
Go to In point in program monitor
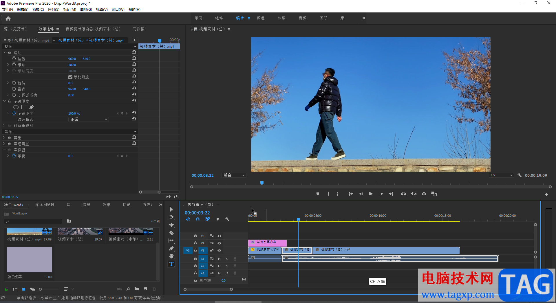click(x=351, y=194)
